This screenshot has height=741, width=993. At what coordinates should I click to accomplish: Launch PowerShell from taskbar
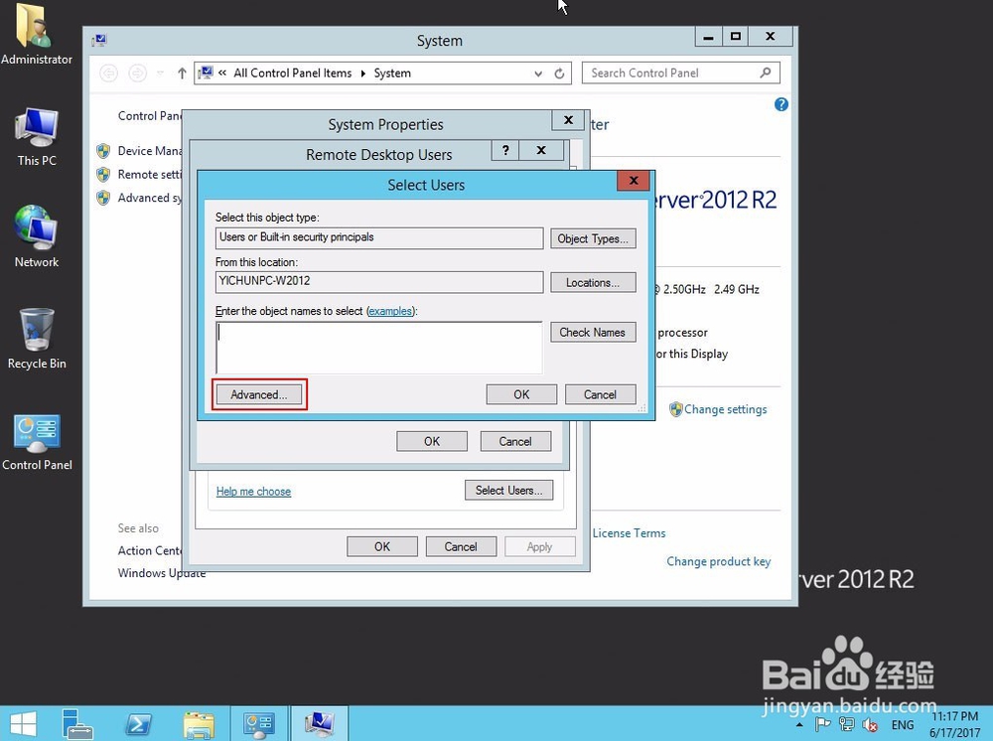point(139,724)
